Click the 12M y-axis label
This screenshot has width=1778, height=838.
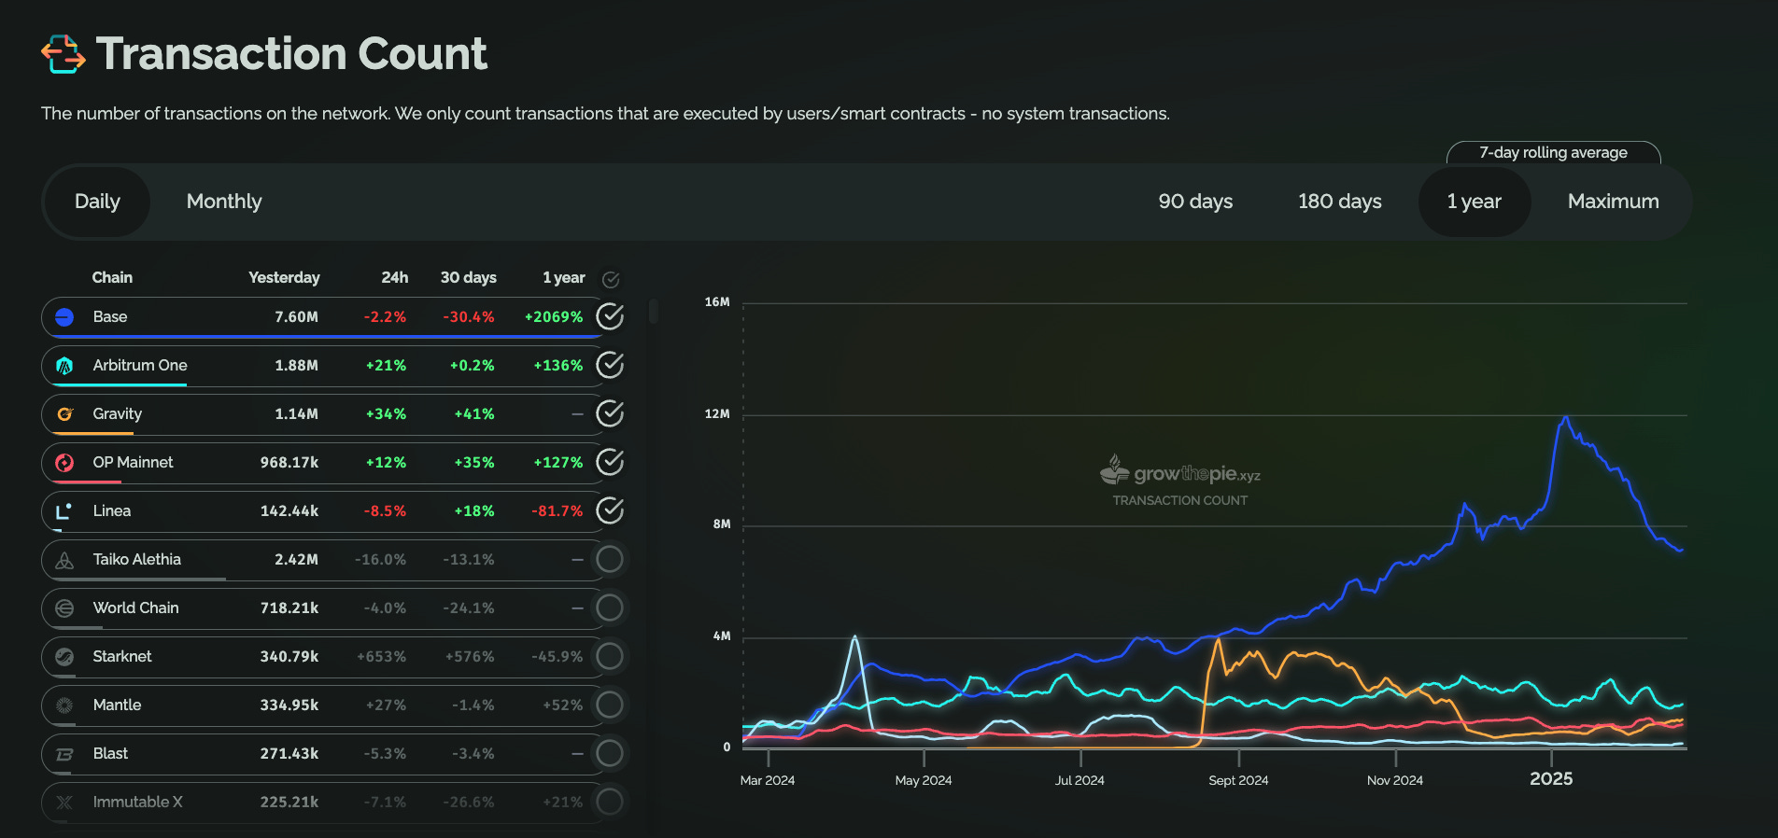(x=717, y=414)
